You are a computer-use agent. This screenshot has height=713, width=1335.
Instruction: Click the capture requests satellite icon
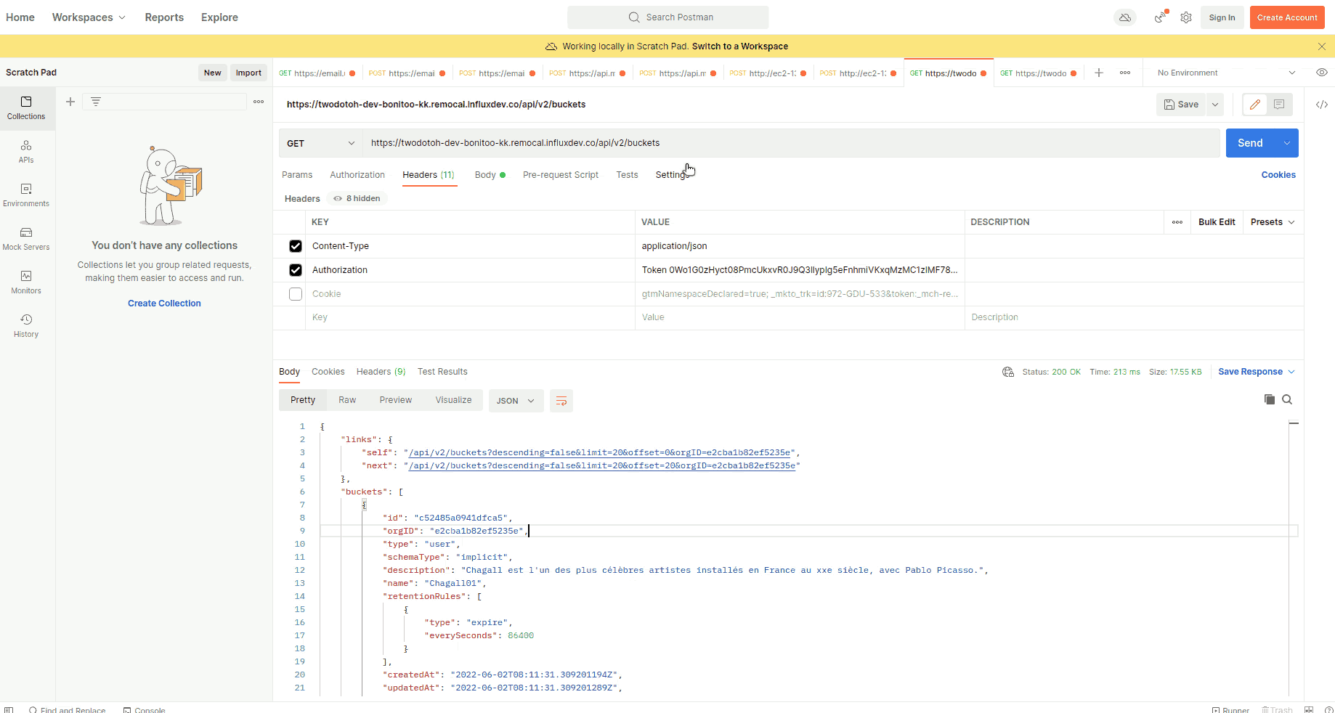pos(1161,17)
